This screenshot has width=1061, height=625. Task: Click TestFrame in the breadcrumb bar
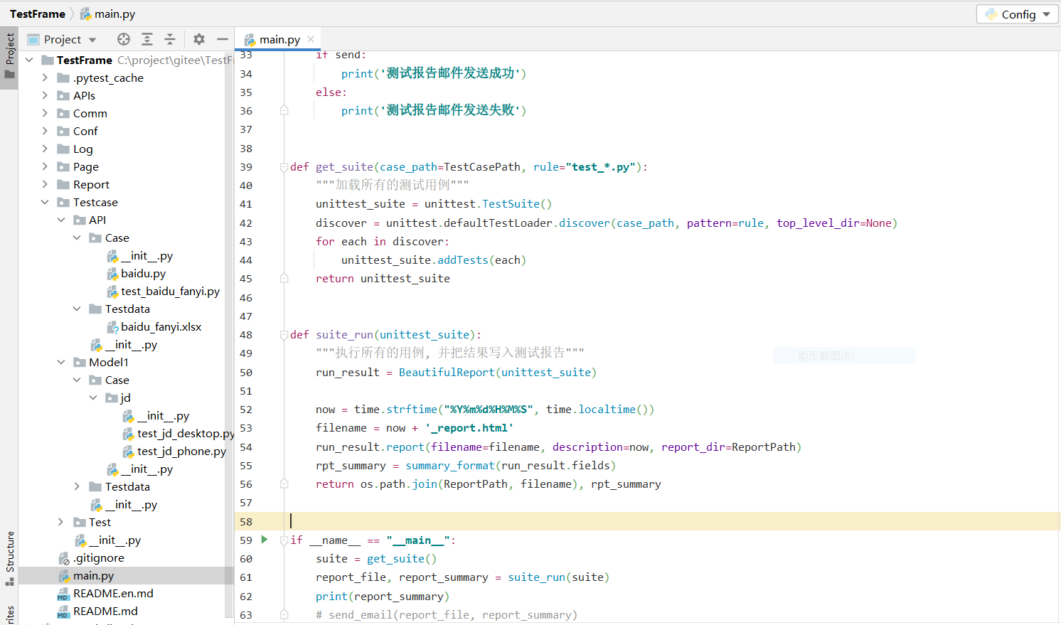pyautogui.click(x=38, y=14)
